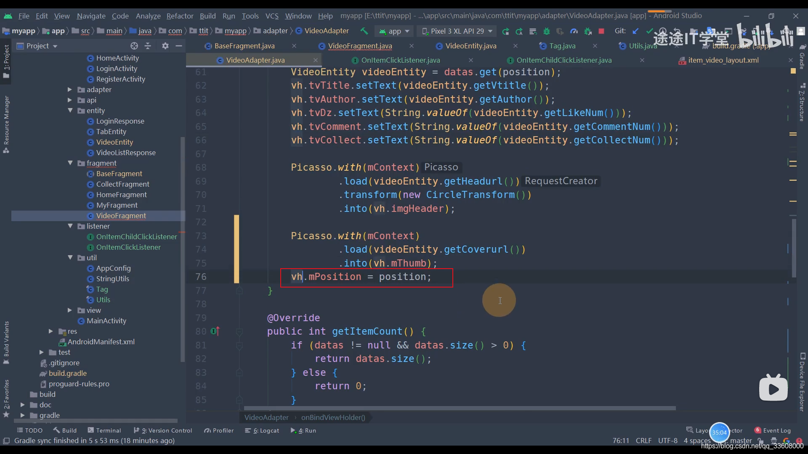The image size is (808, 454).
Task: Click the red Stop button icon
Action: click(x=601, y=31)
